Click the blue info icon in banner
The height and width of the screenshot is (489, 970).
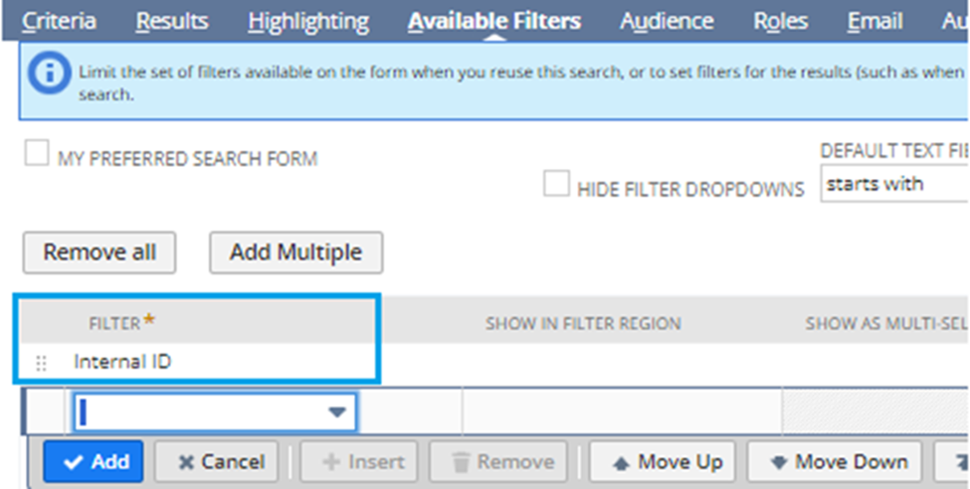50,75
